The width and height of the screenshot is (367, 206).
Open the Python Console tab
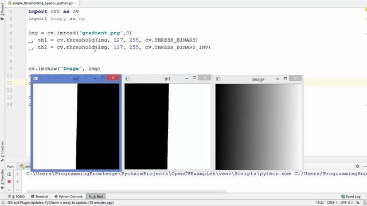coord(68,197)
